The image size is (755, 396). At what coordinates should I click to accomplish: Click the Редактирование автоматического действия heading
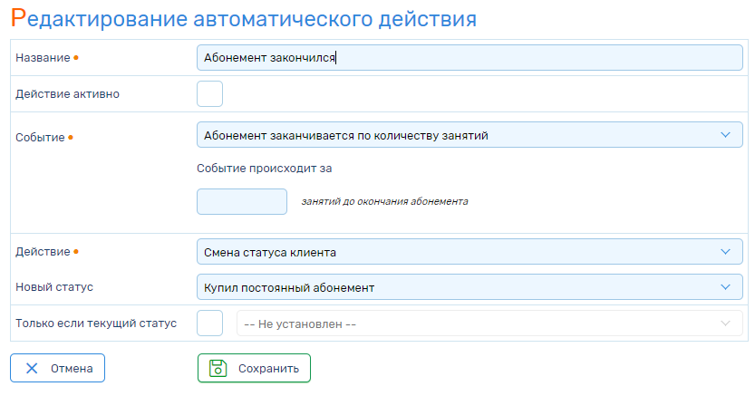coord(244,19)
